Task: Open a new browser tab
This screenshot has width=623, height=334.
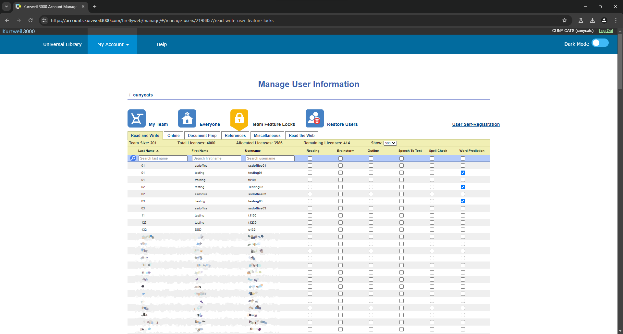Action: pos(95,6)
